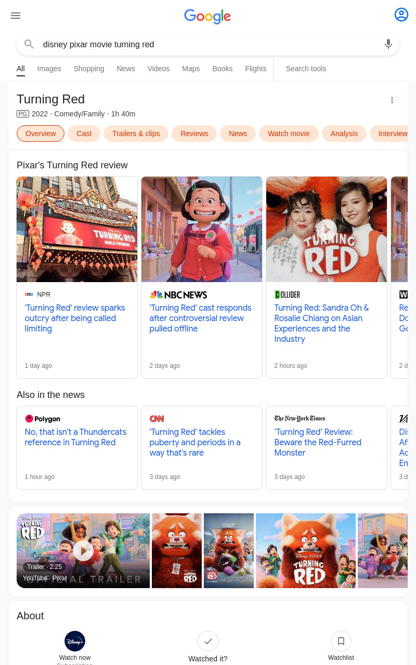This screenshot has width=416, height=665.
Task: Select the All results tab
Action: [21, 69]
